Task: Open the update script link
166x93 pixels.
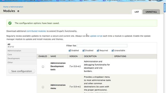Action: click(96, 36)
